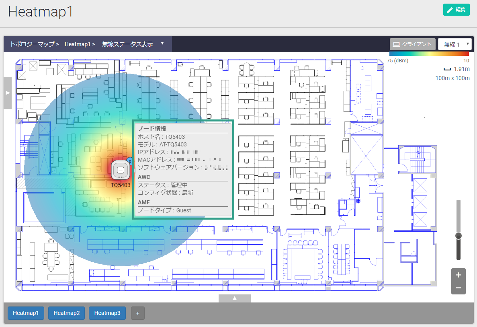Click the client count badge on access point
This screenshot has width=477, height=327.
click(129, 161)
